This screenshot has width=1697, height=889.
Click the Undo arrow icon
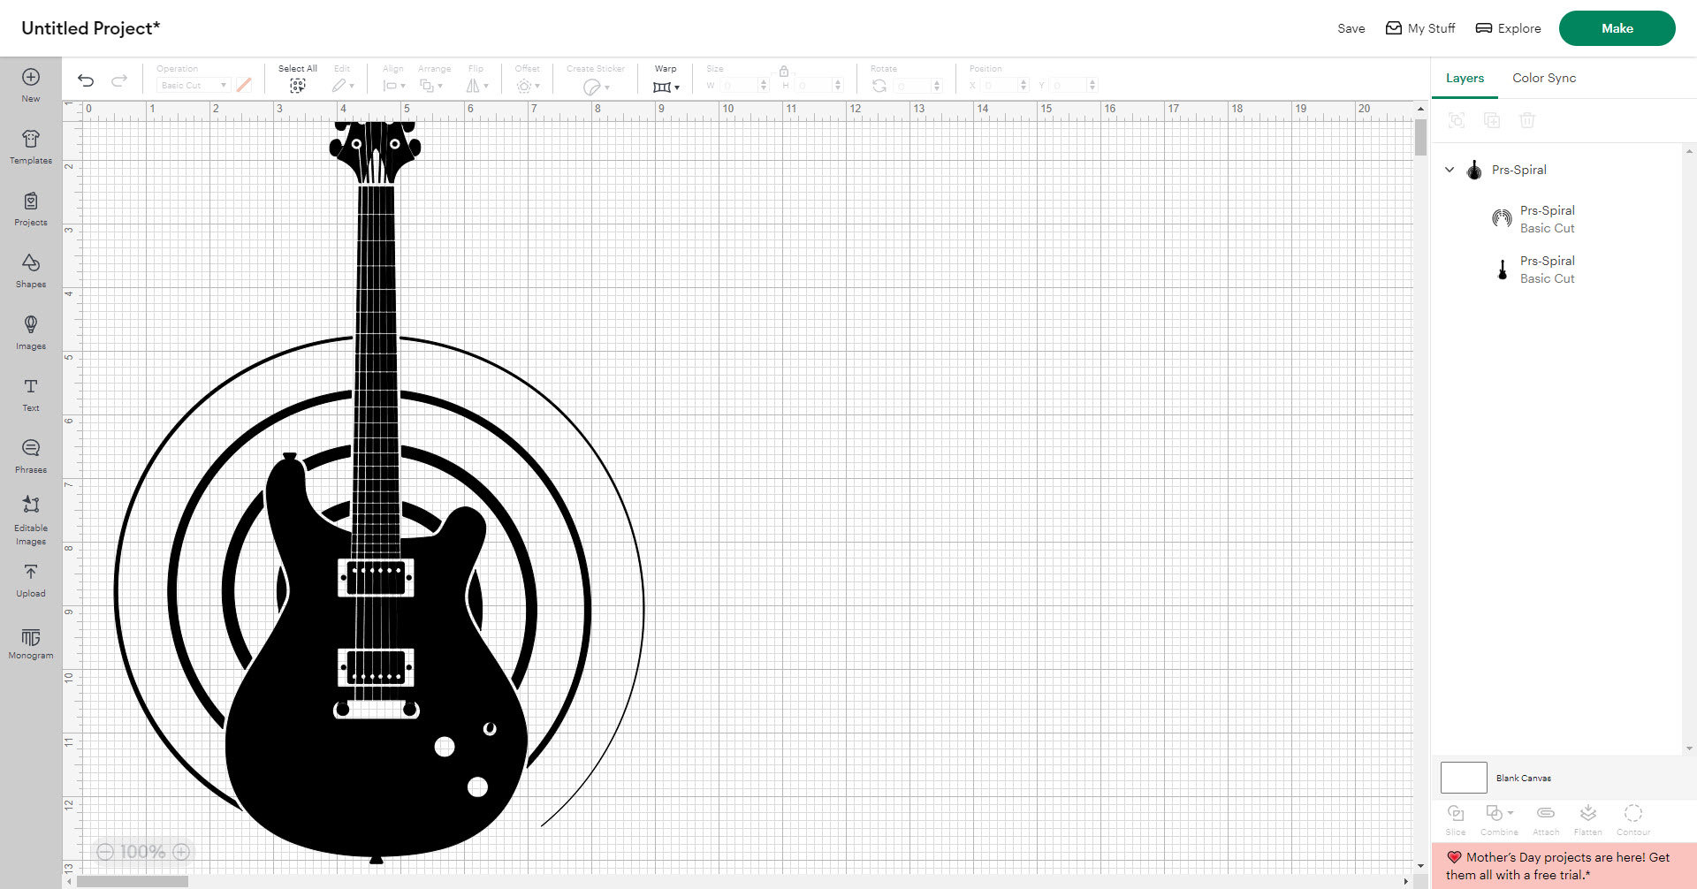[86, 80]
